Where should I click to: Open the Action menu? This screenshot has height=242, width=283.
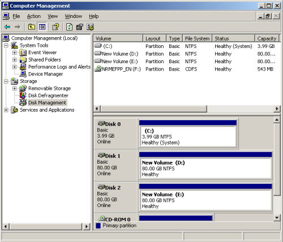[x=34, y=16]
